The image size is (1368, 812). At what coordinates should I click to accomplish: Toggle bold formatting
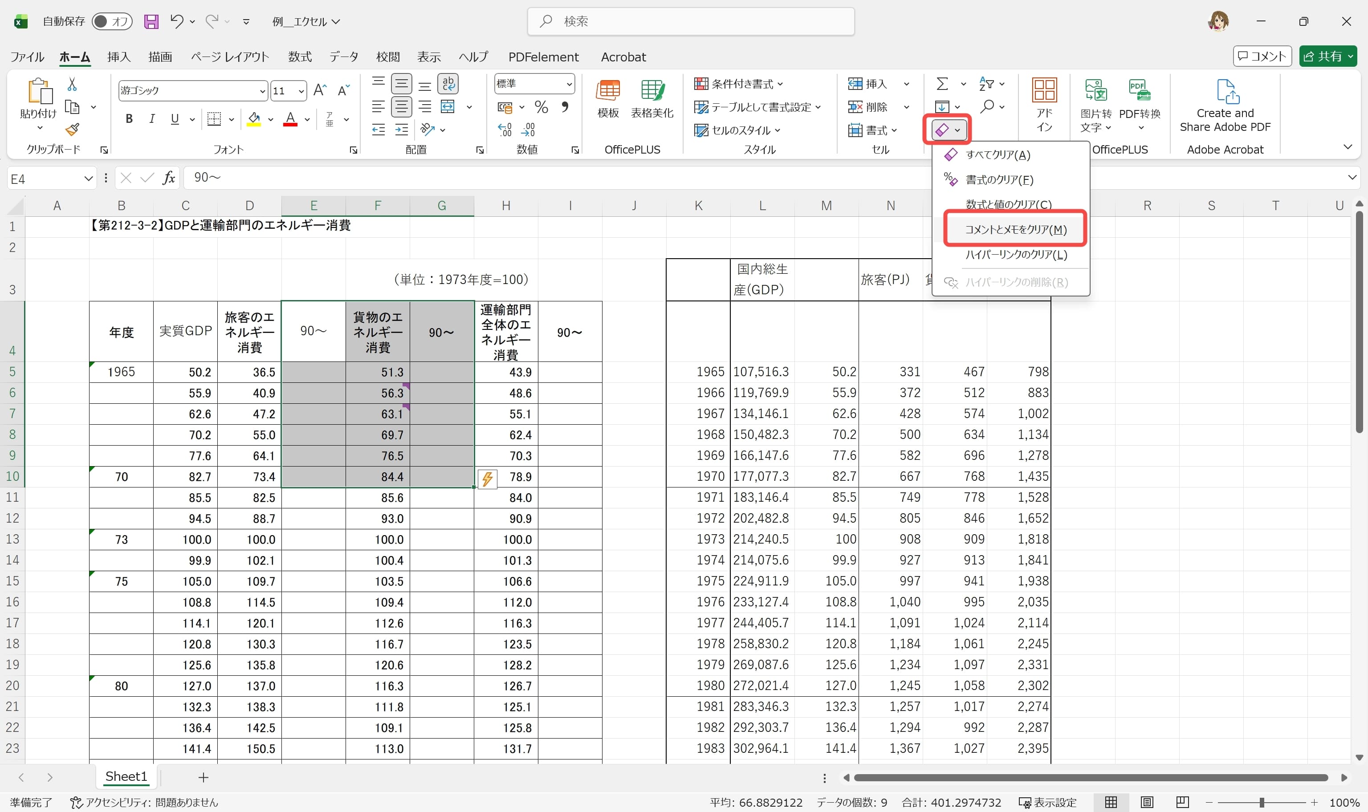click(129, 119)
